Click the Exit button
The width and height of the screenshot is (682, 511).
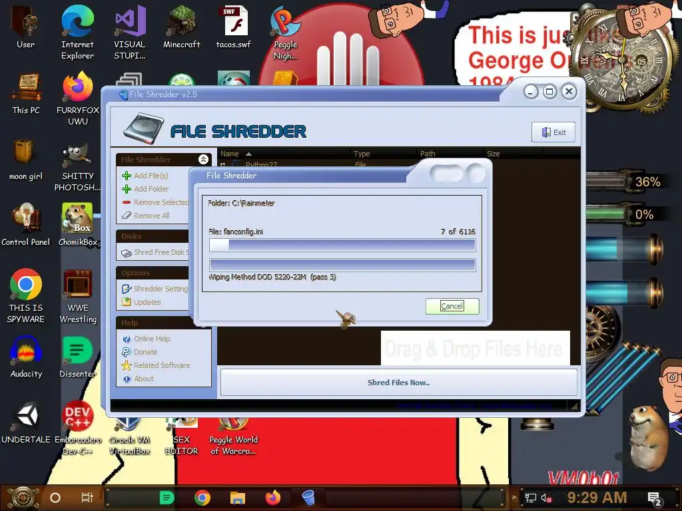click(553, 132)
